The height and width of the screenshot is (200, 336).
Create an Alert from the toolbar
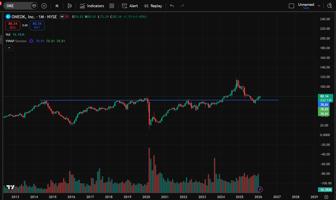point(130,6)
